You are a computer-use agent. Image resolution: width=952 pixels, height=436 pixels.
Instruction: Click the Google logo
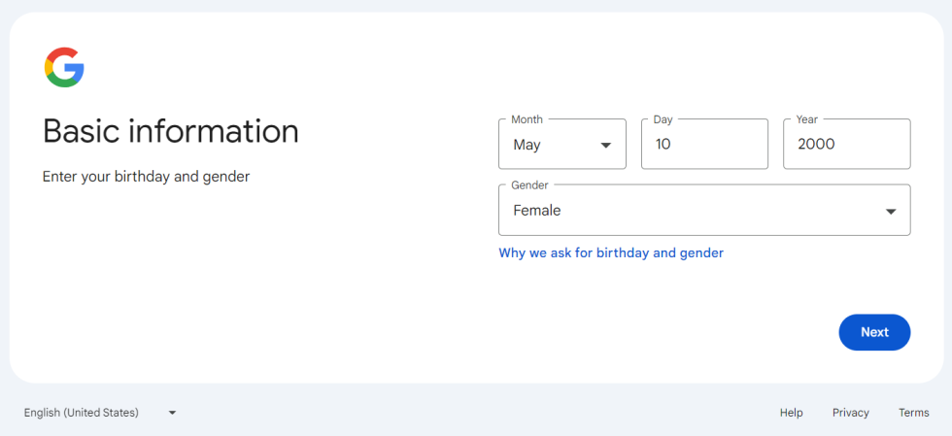(x=64, y=67)
